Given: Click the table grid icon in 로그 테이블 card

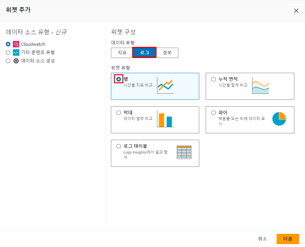Looking at the screenshot, I should click(x=184, y=152).
